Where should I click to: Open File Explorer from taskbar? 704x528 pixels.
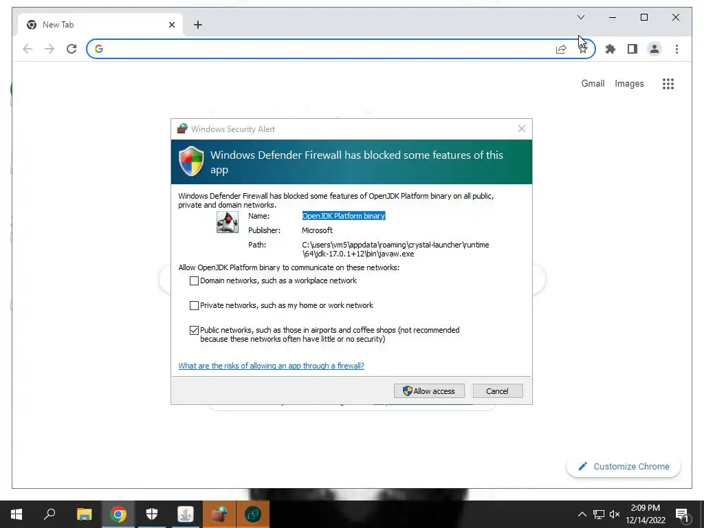click(x=84, y=514)
